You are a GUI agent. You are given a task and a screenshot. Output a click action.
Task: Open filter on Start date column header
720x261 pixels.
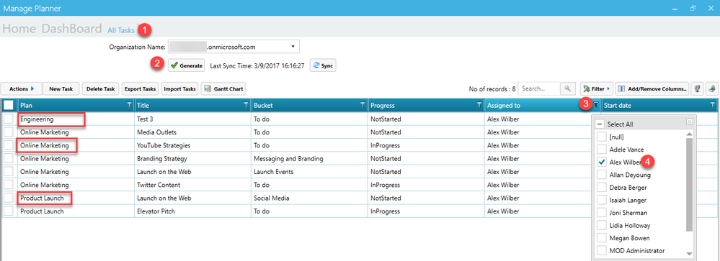click(713, 105)
